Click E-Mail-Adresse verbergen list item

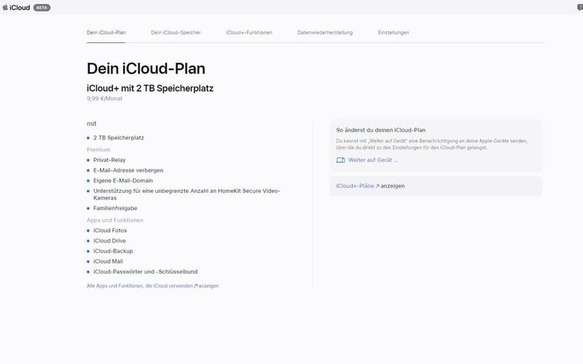pyautogui.click(x=128, y=170)
